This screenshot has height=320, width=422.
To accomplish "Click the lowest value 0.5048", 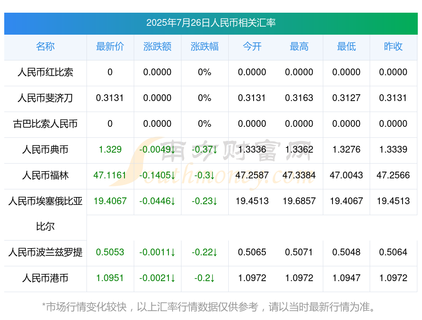I will click(346, 252).
